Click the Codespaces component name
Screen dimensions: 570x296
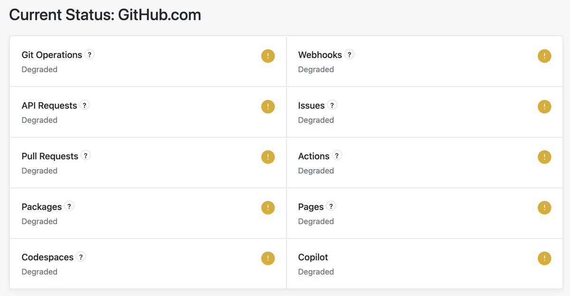[x=47, y=258]
